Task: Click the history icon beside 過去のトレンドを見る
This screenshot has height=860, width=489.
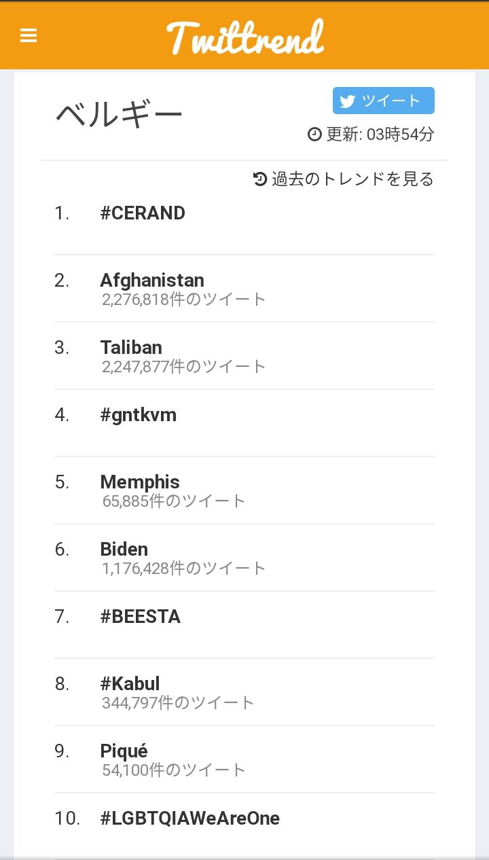Action: pyautogui.click(x=260, y=179)
